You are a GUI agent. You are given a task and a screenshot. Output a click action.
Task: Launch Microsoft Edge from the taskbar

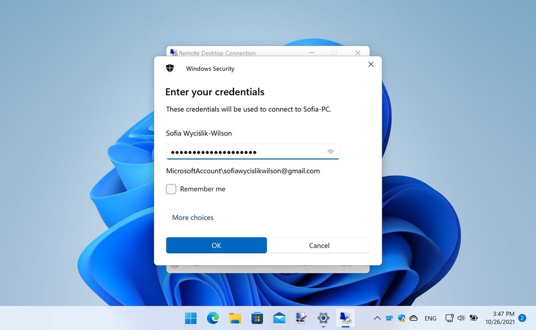point(213,318)
